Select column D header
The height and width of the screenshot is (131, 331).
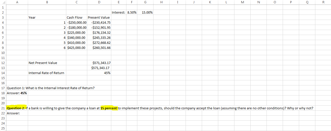point(99,2)
